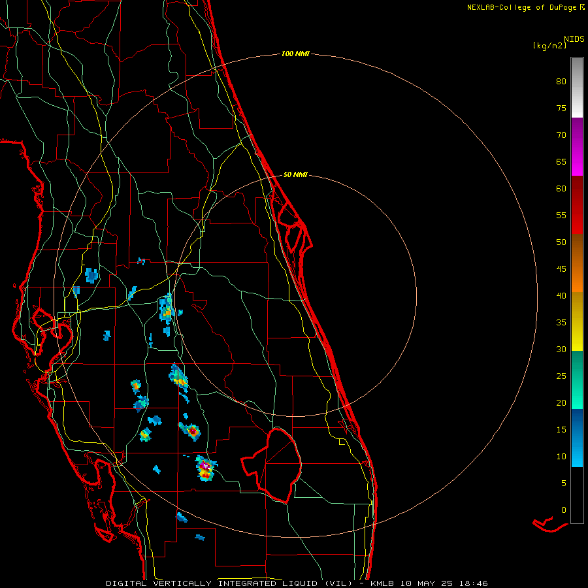Click the NIDS label
The width and height of the screenshot is (588, 588).
point(574,39)
